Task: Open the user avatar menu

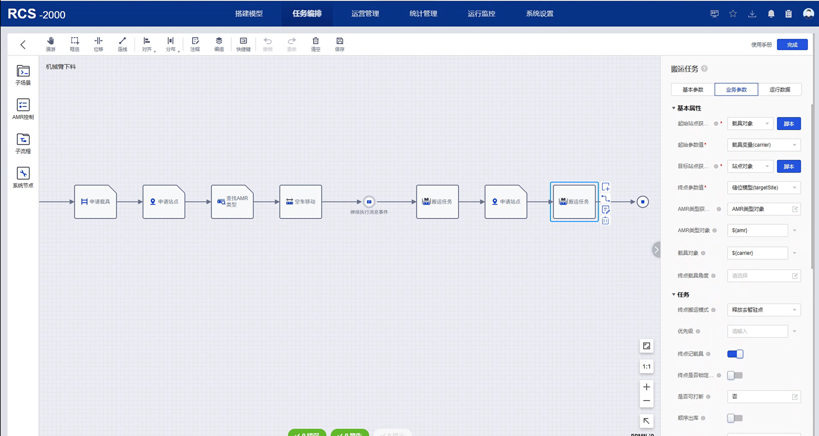Action: [808, 13]
